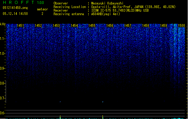Click the 1454 time marker
188x119 pixels.
click(x=74, y=26)
